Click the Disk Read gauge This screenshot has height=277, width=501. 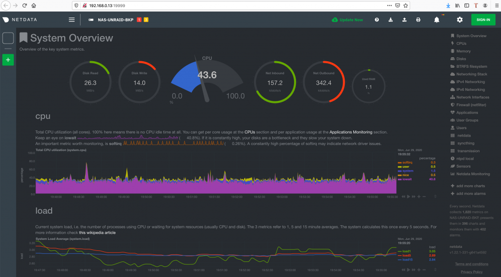click(90, 82)
